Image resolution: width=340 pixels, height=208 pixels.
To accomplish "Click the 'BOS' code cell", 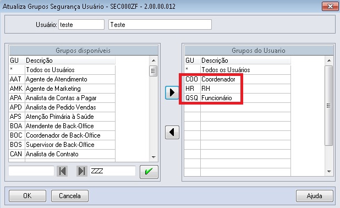I will click(17, 145).
